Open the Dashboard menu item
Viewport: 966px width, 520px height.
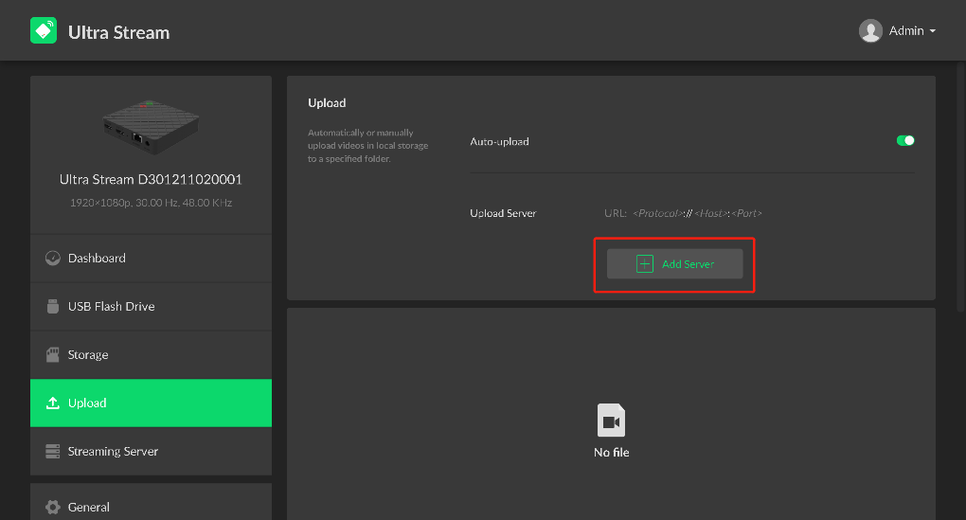click(151, 259)
